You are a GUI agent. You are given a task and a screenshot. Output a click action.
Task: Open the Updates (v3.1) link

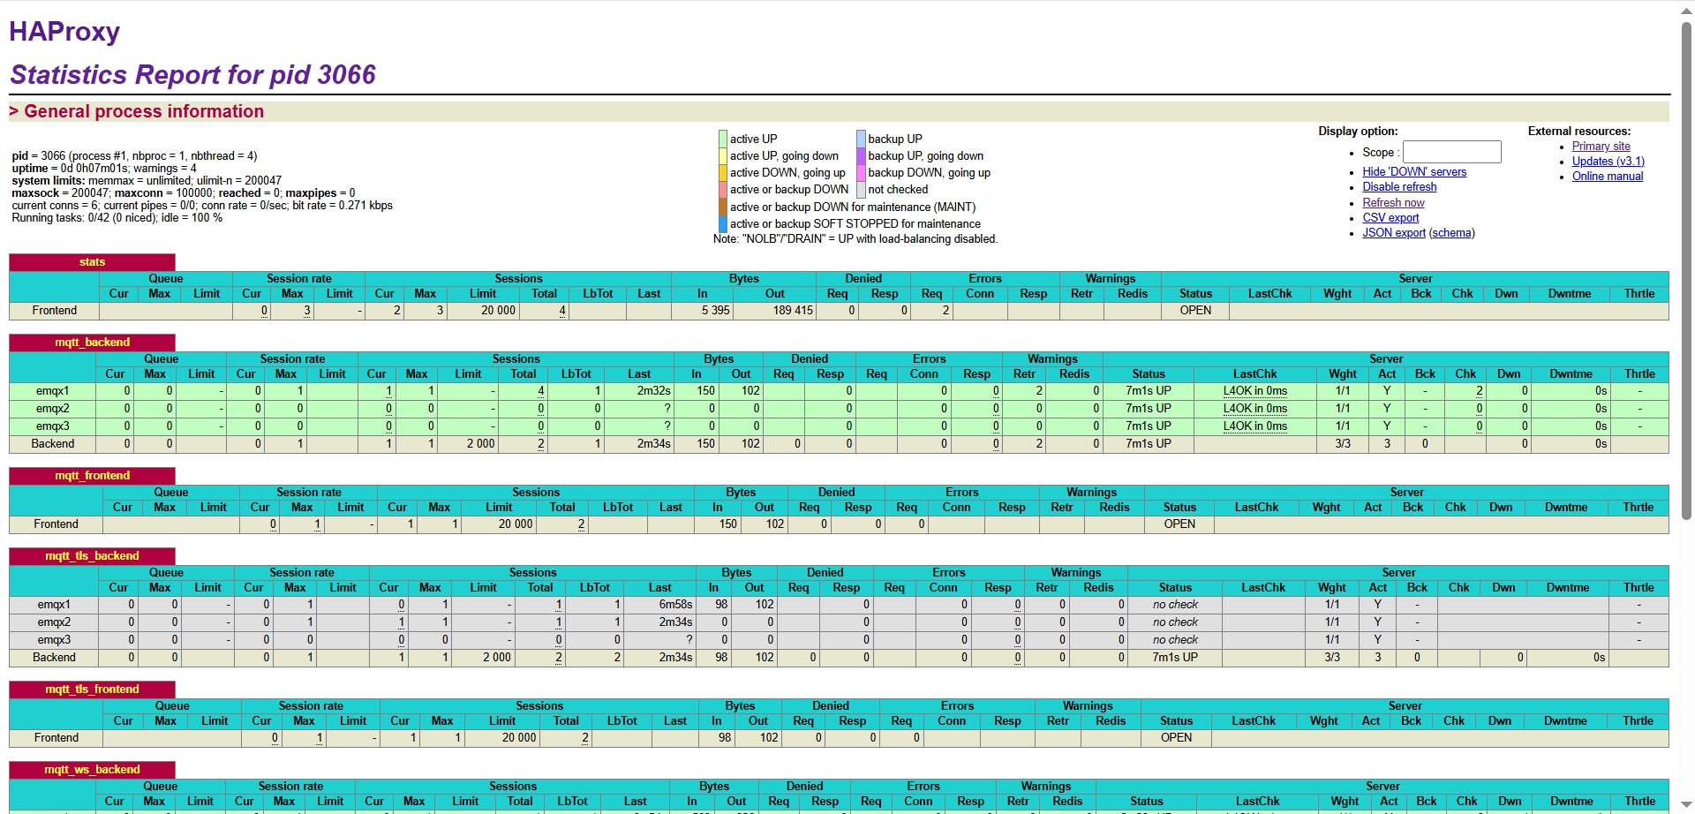pyautogui.click(x=1608, y=162)
